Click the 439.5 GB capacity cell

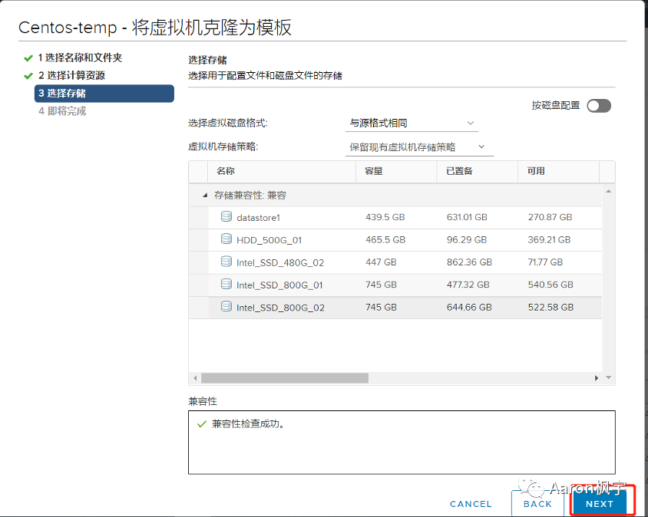[385, 217]
